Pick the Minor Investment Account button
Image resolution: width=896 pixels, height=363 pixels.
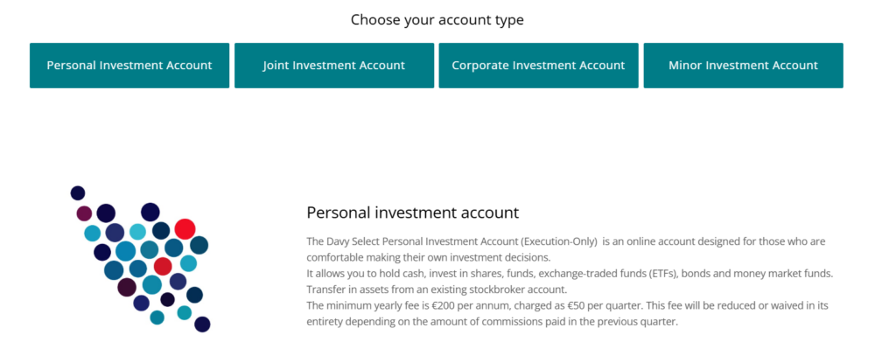click(743, 66)
